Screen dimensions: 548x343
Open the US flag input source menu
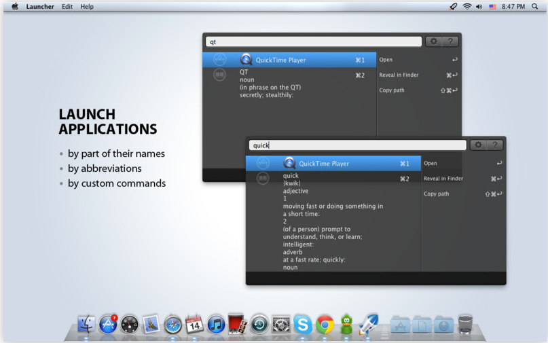coord(492,6)
